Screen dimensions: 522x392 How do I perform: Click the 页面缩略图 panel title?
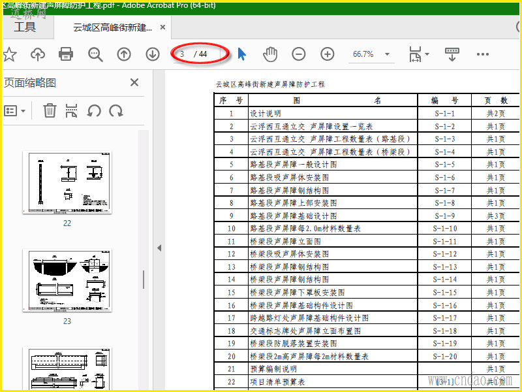[x=29, y=83]
